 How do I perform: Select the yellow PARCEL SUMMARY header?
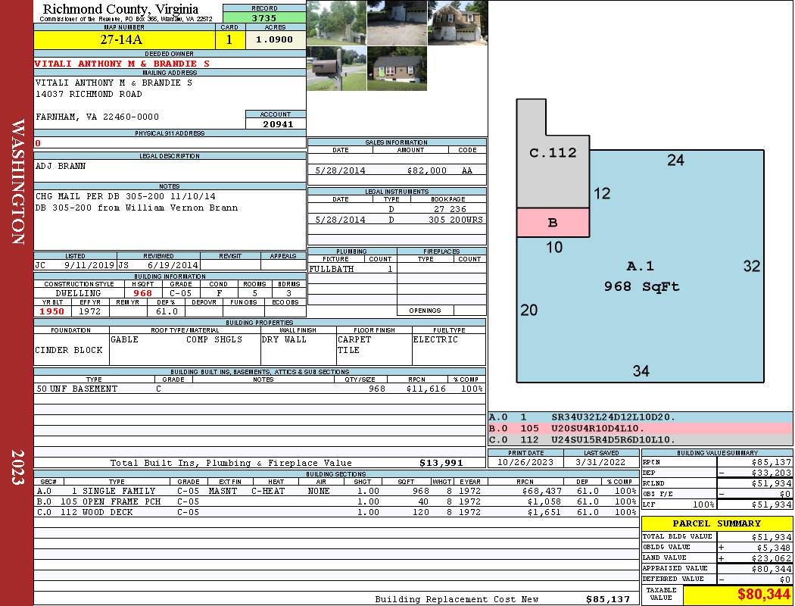pyautogui.click(x=716, y=523)
